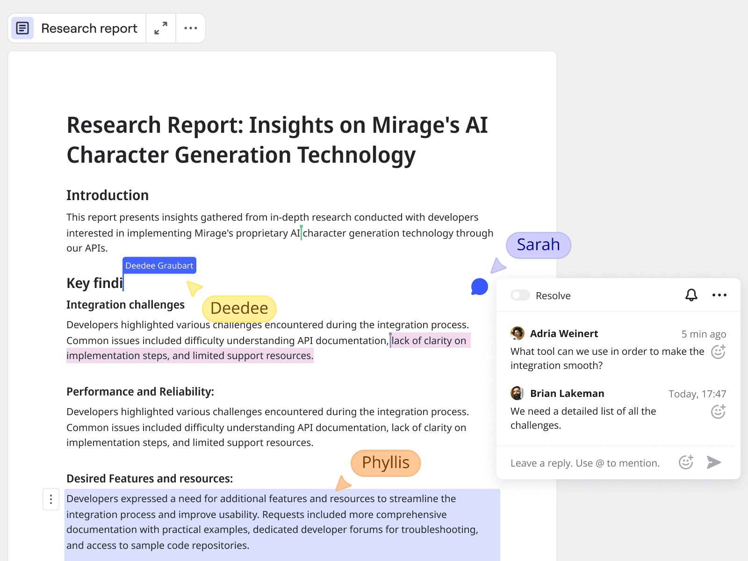The height and width of the screenshot is (561, 748).
Task: Open the comment thread's three-dot menu
Action: [719, 295]
